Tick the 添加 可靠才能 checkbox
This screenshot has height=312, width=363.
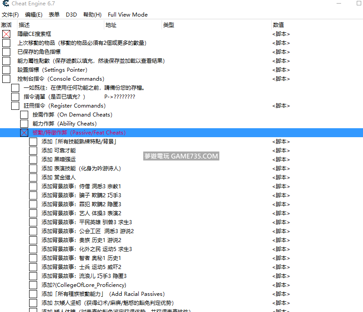(x=33, y=151)
